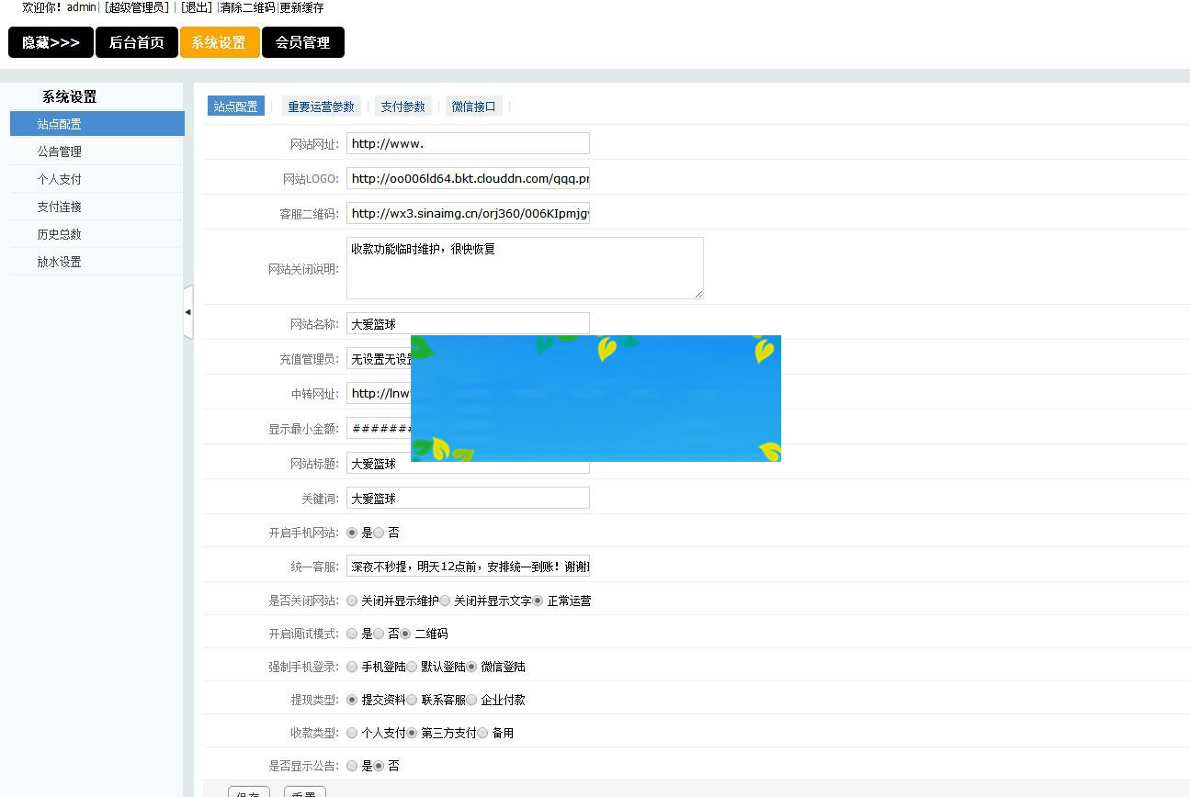
Task: Open the 支付参数 tab
Action: point(403,106)
